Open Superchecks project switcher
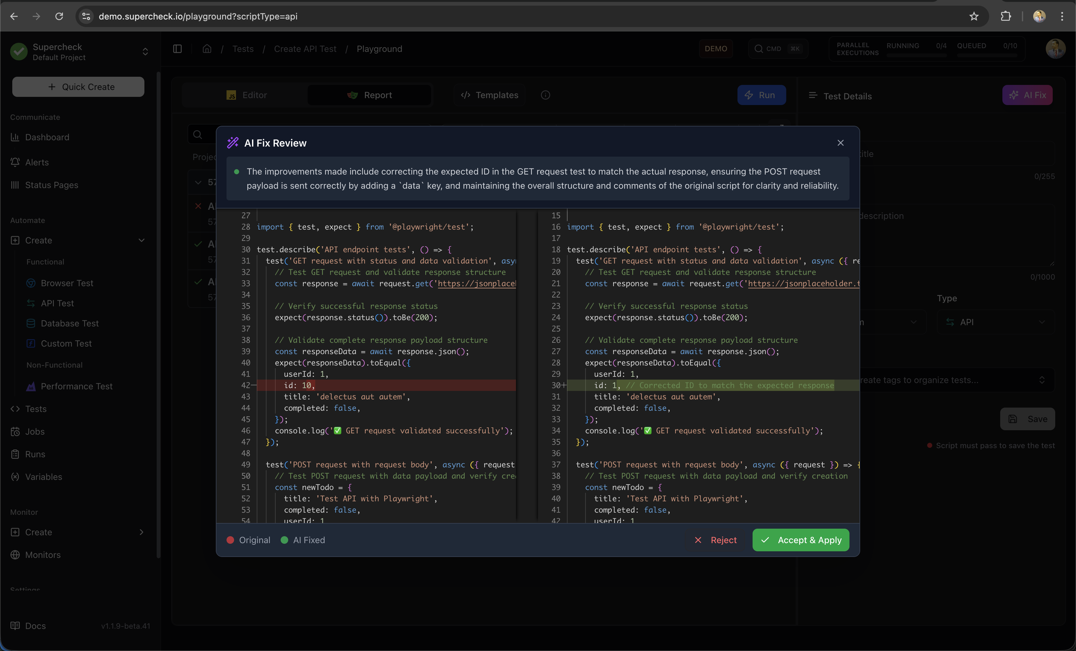The width and height of the screenshot is (1076, 651). (x=145, y=52)
